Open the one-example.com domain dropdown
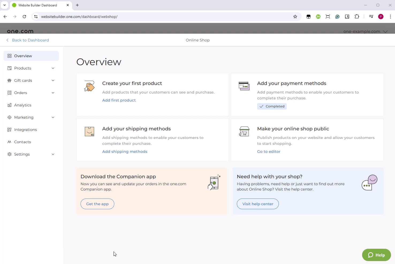This screenshot has height=264, width=395. tap(386, 32)
